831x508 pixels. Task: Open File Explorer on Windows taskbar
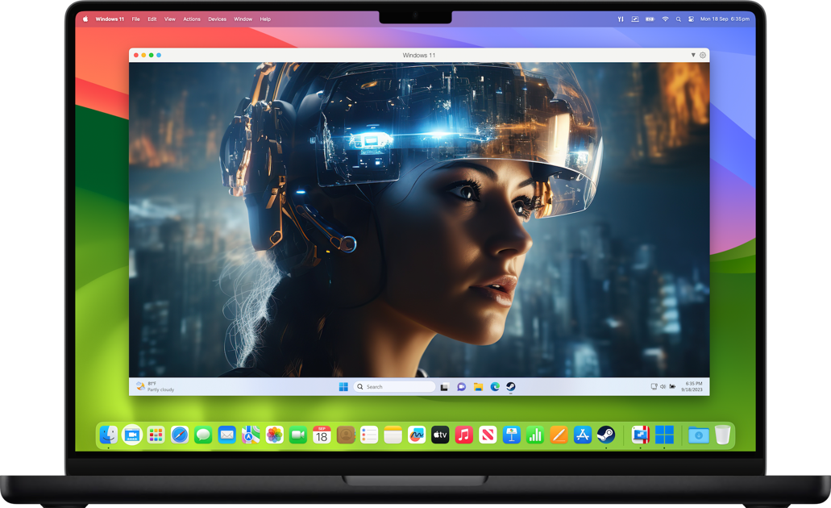coord(478,387)
